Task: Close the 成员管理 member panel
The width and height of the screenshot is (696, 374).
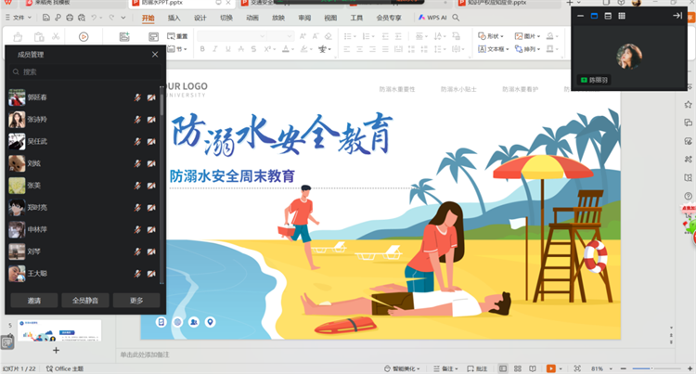Action: (x=155, y=55)
